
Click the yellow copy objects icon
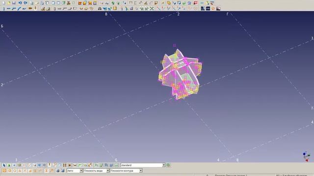pos(169,3)
